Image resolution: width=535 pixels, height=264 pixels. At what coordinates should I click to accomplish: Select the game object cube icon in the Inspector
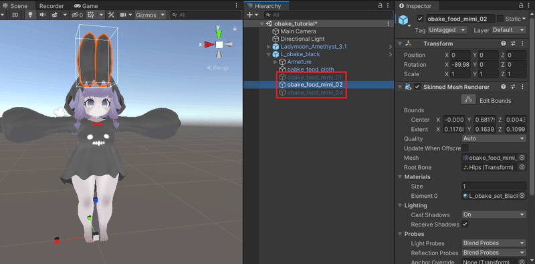[404, 19]
